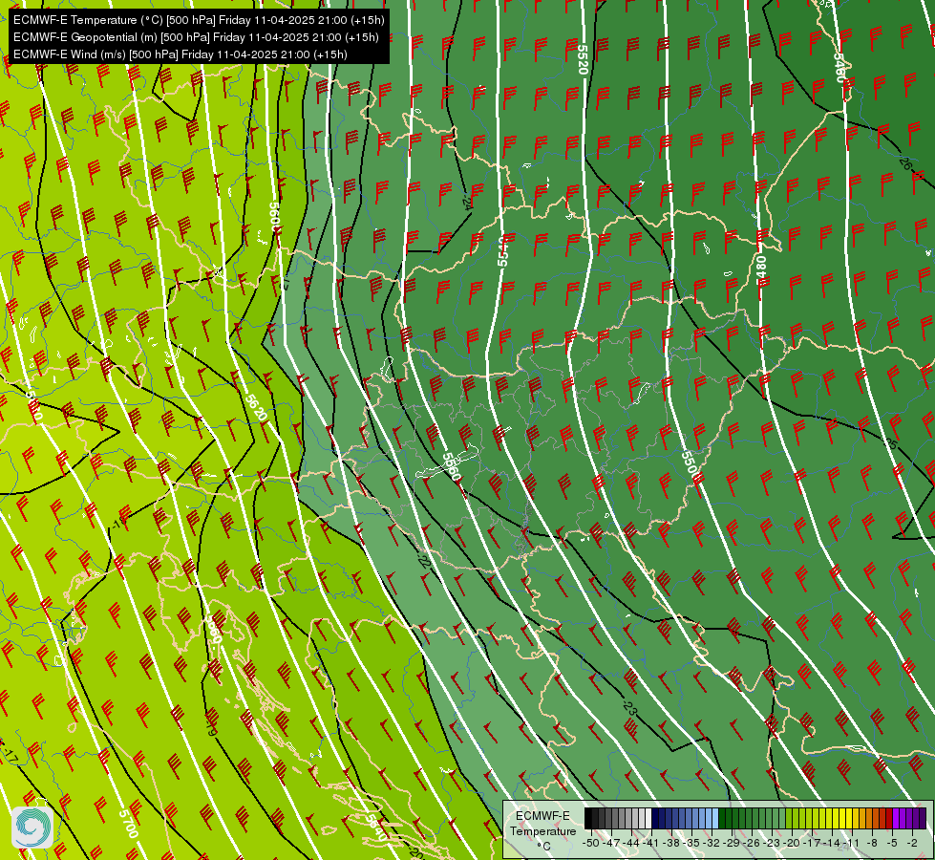The width and height of the screenshot is (935, 860).
Task: Select the ECMWF-E Wind (m/s) title line
Action: (181, 54)
